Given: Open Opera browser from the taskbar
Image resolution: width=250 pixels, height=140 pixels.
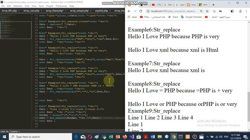Looking at the screenshot, I should [90, 136].
